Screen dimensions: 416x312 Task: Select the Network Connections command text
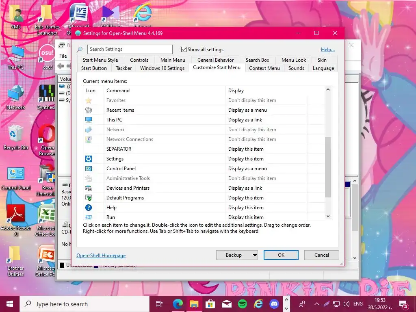(130, 139)
